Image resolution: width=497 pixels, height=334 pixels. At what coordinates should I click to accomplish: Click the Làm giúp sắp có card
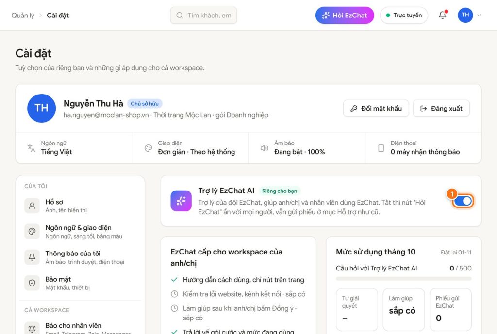[x=403, y=309]
